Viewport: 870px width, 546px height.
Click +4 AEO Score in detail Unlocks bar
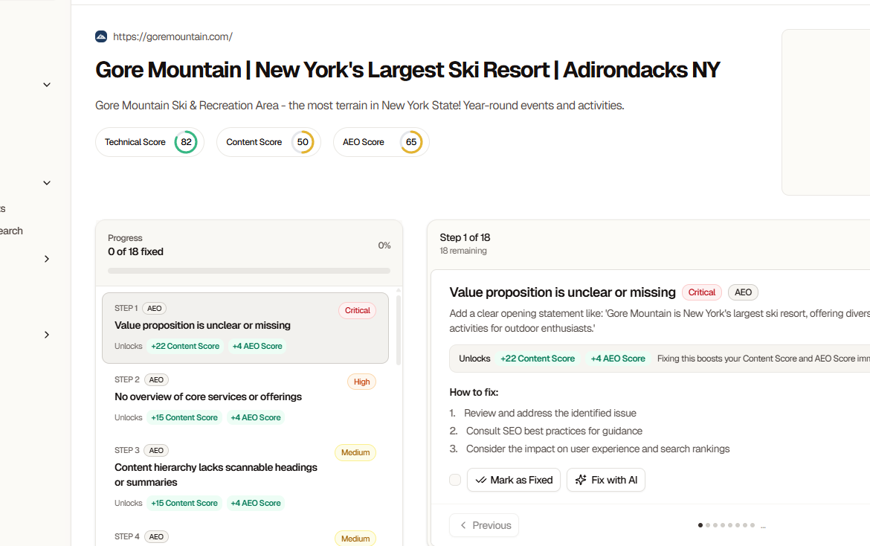coord(618,359)
